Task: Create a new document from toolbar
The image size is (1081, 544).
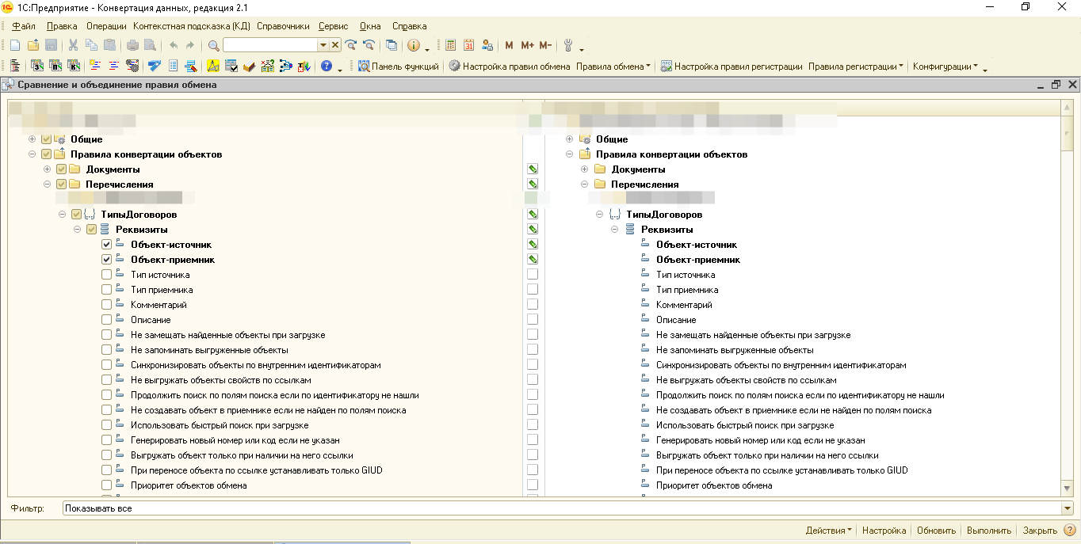Action: [x=17, y=45]
